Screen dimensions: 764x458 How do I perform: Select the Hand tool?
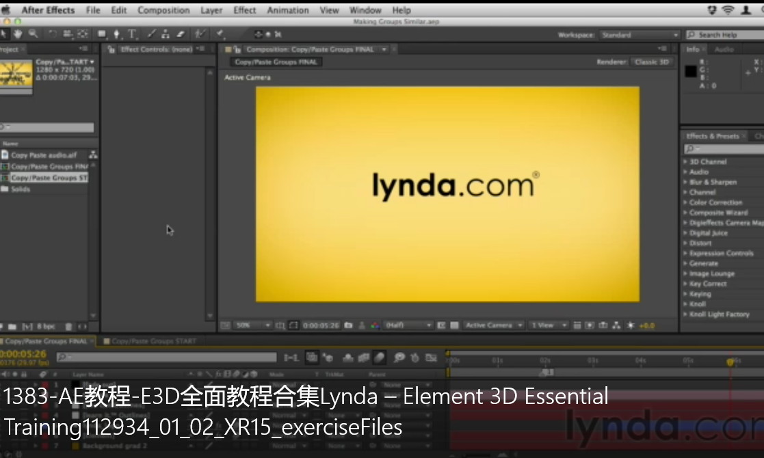coord(18,34)
